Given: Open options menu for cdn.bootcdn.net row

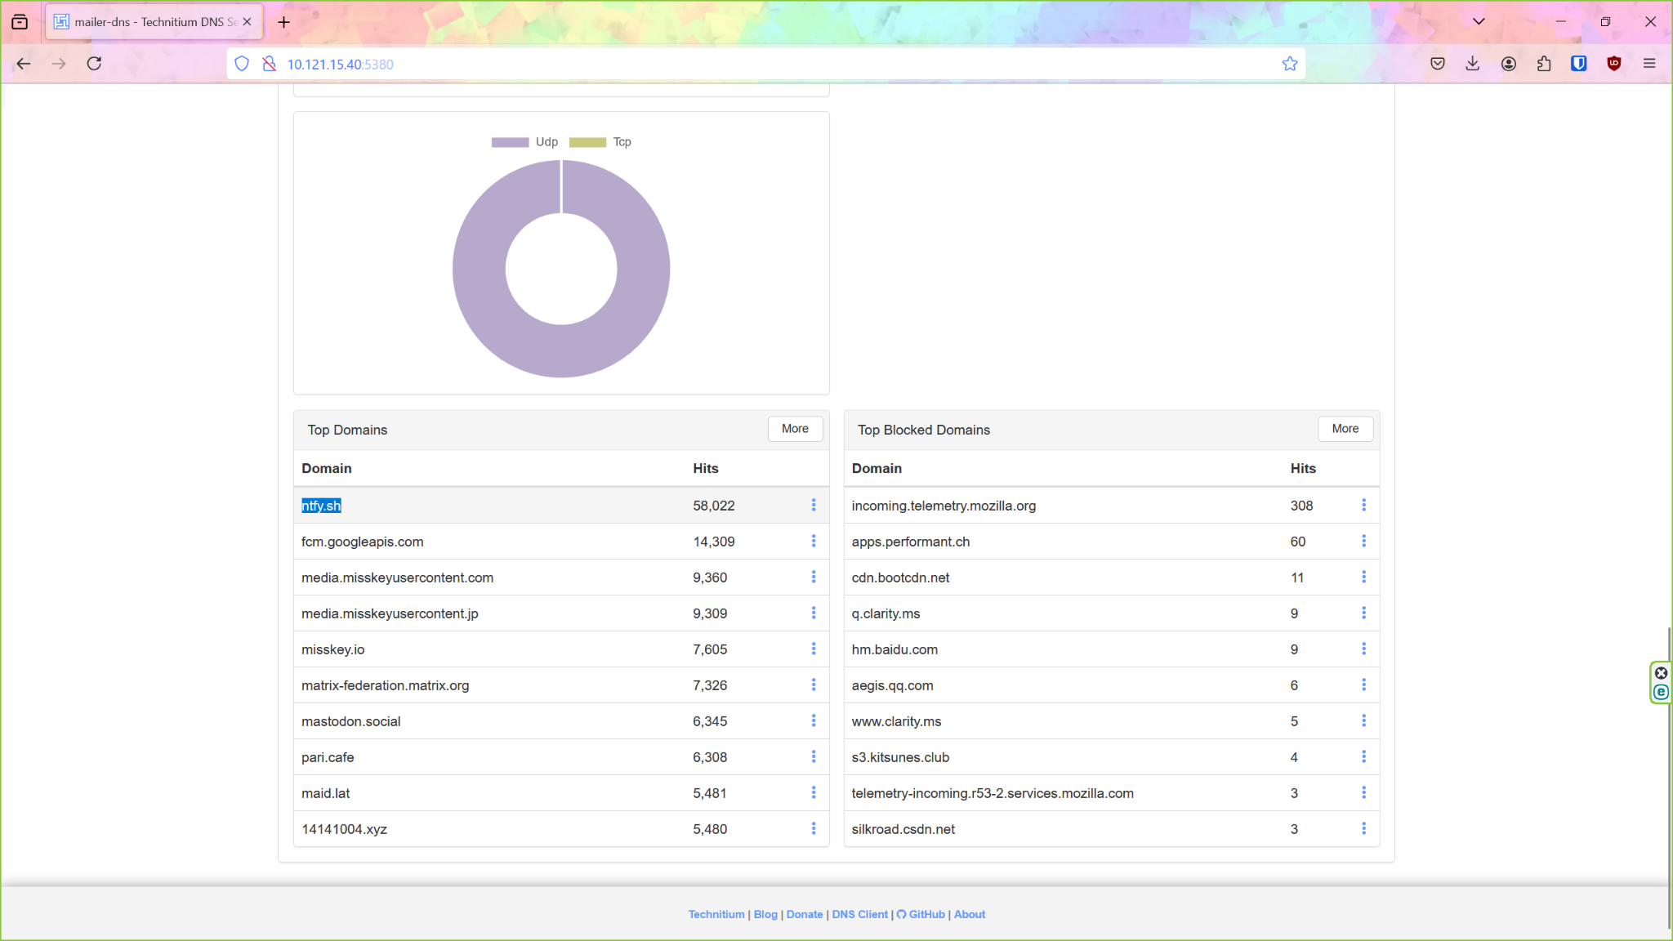Looking at the screenshot, I should (1363, 577).
